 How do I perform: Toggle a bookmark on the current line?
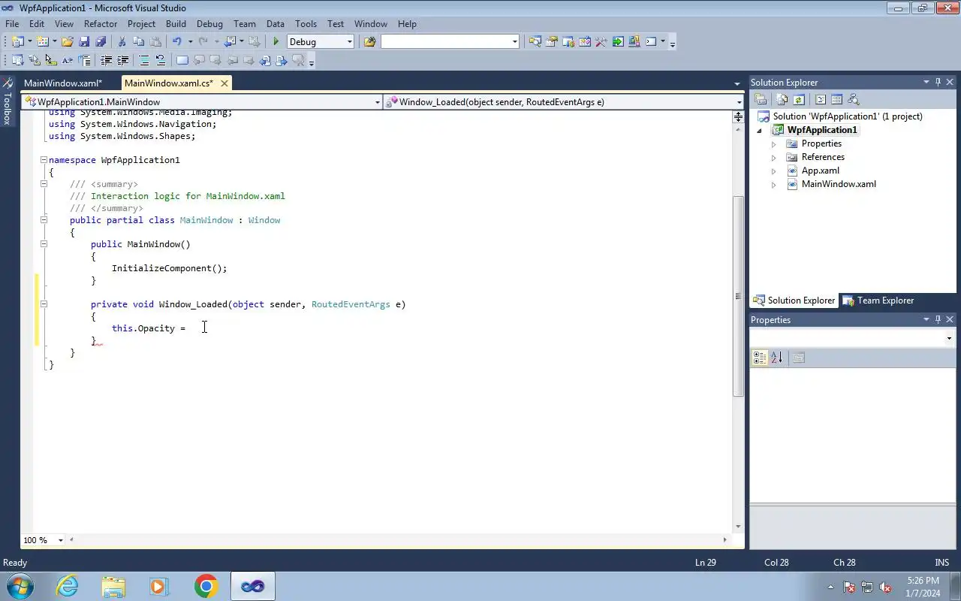182,61
